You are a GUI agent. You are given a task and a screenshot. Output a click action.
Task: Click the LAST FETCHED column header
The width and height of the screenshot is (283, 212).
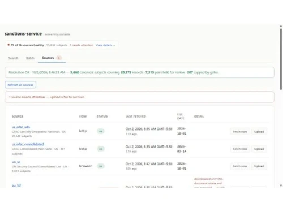pyautogui.click(x=136, y=116)
